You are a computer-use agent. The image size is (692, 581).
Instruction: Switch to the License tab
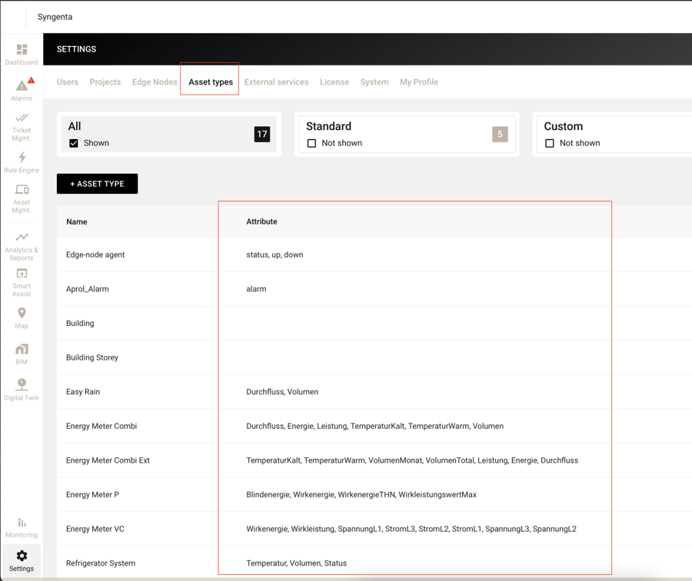click(x=334, y=82)
